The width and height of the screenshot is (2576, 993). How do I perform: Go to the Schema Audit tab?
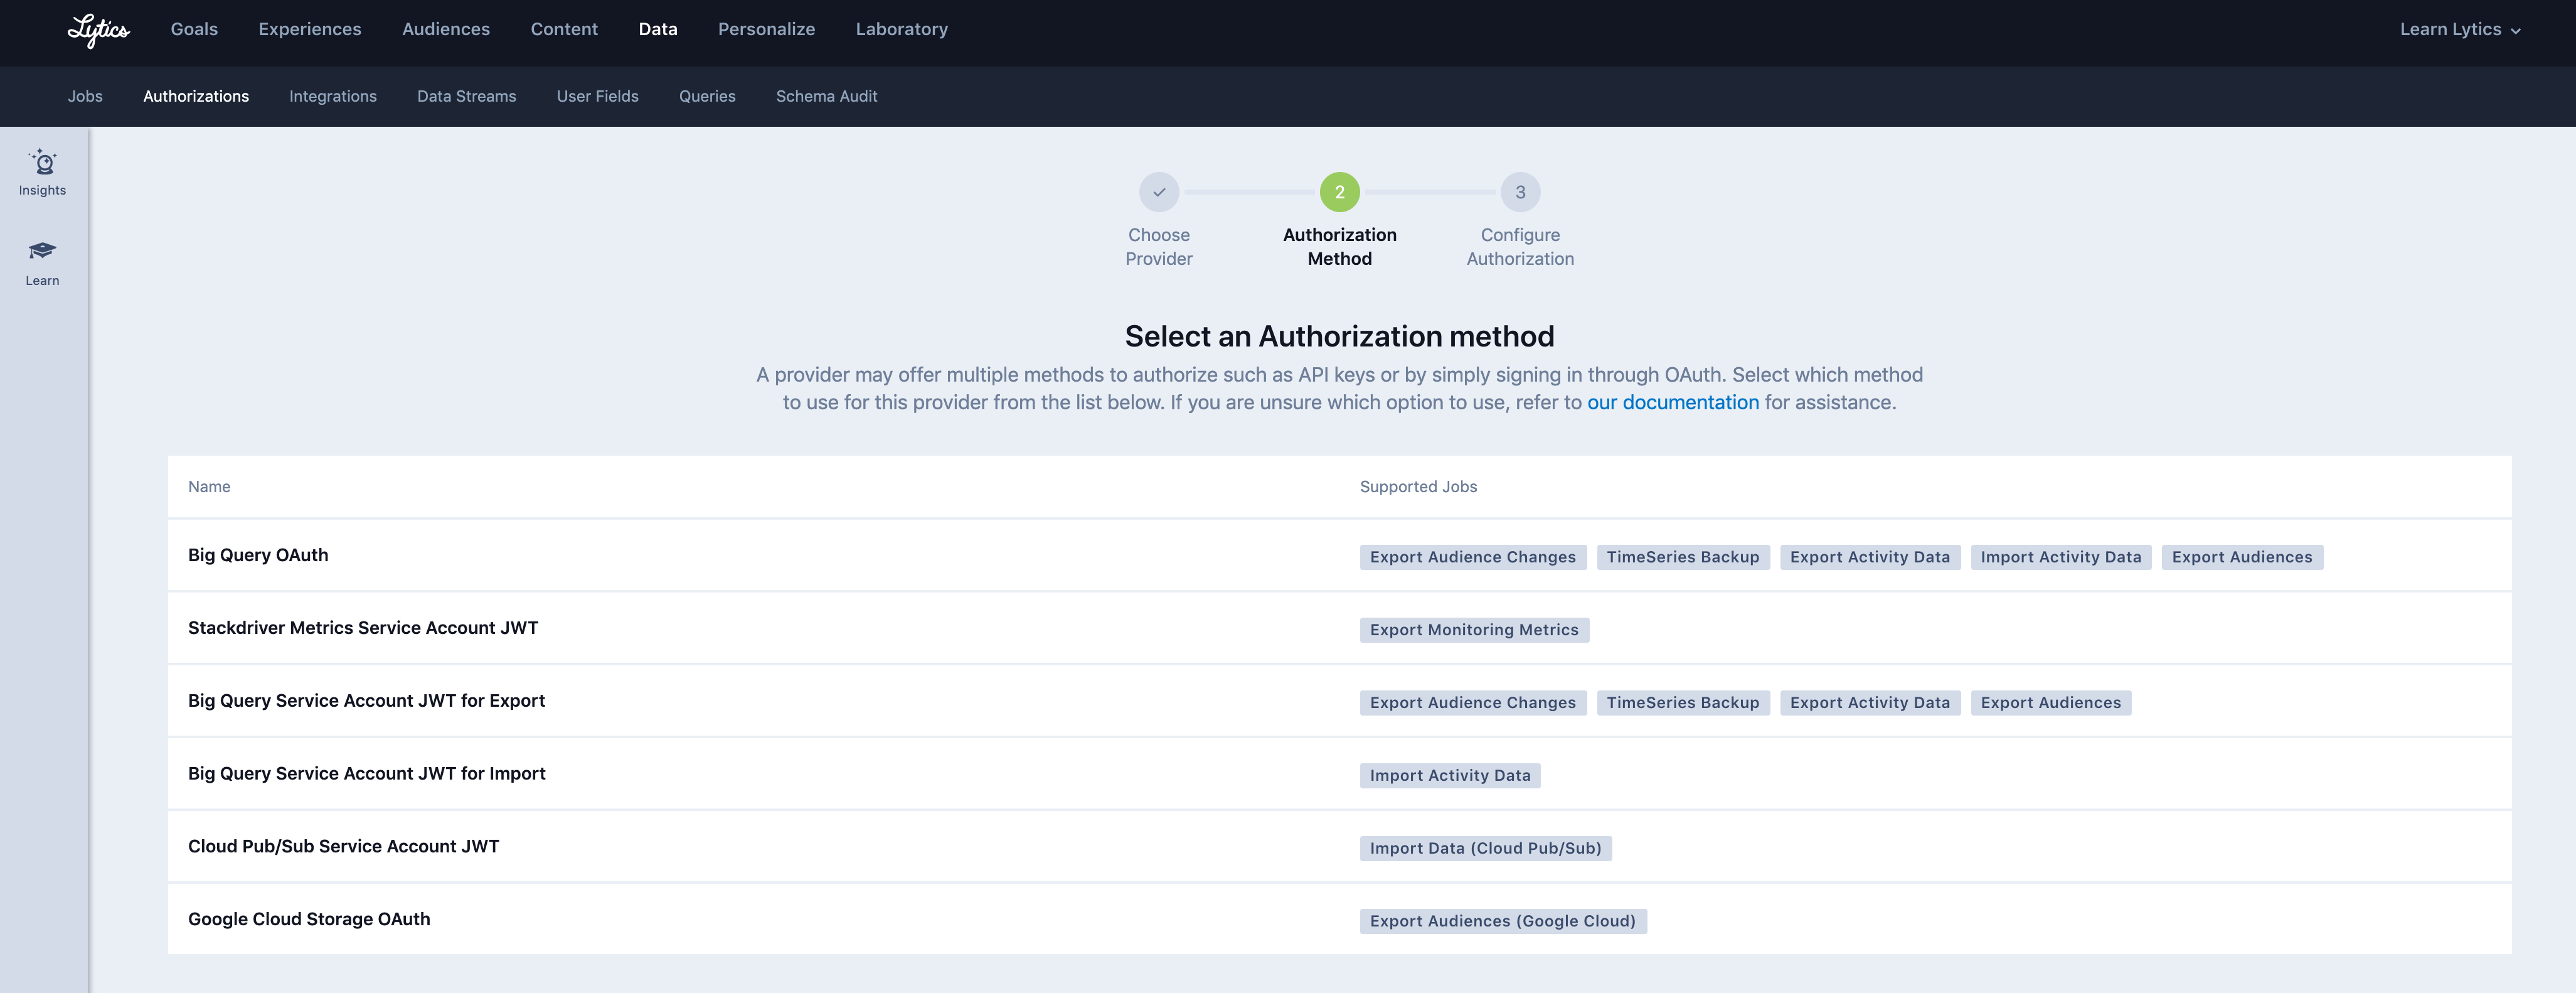(826, 96)
